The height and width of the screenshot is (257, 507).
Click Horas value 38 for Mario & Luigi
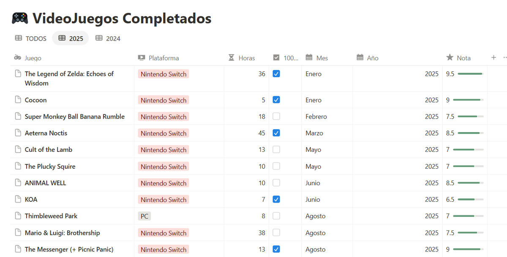[x=262, y=233]
